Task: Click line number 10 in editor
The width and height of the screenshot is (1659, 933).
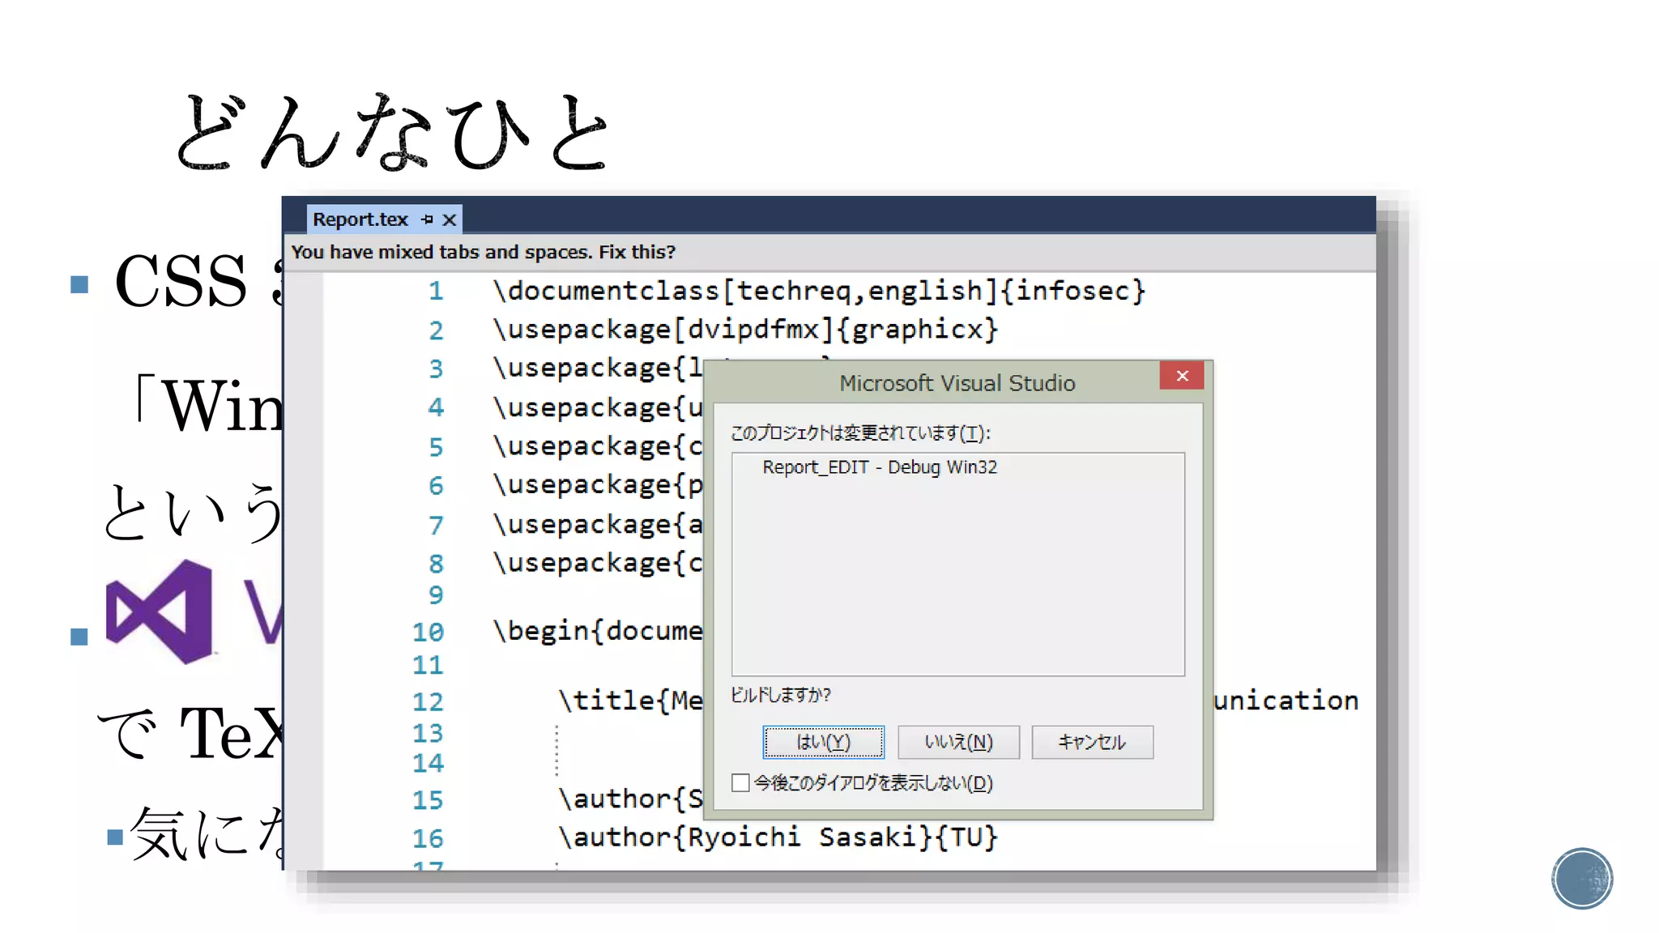Action: tap(428, 632)
